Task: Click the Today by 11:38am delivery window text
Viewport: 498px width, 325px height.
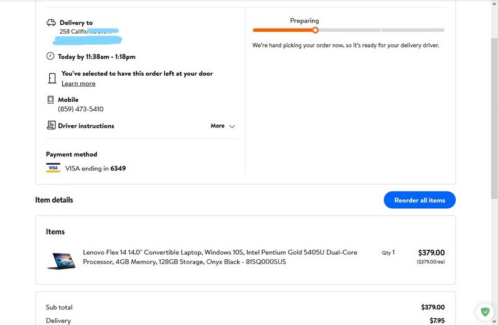Action: pos(96,56)
